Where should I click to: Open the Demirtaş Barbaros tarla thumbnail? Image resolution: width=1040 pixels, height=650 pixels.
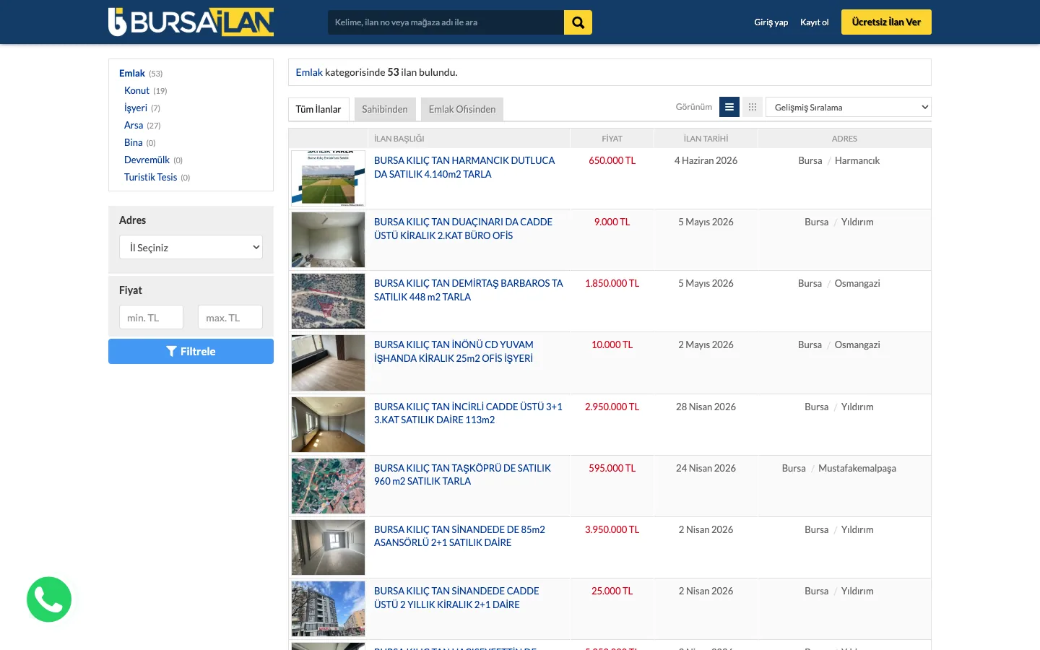(x=328, y=301)
